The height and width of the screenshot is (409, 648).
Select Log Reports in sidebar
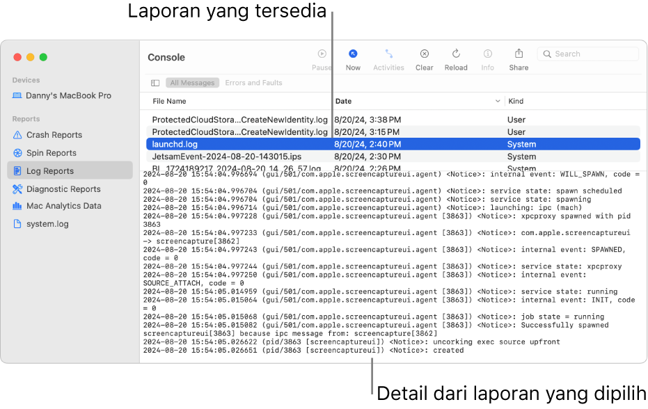(70, 170)
